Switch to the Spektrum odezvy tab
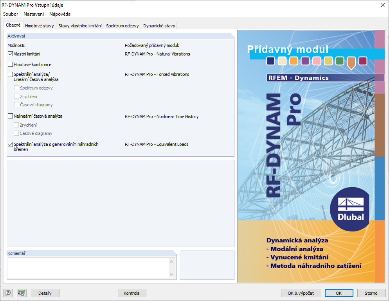The width and height of the screenshot is (389, 301). (122, 26)
